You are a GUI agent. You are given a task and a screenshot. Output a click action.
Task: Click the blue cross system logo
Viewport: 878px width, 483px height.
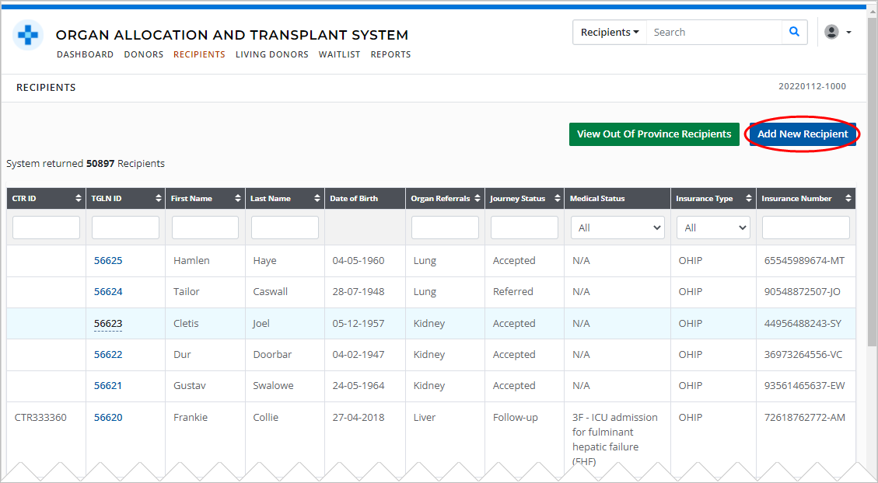28,36
